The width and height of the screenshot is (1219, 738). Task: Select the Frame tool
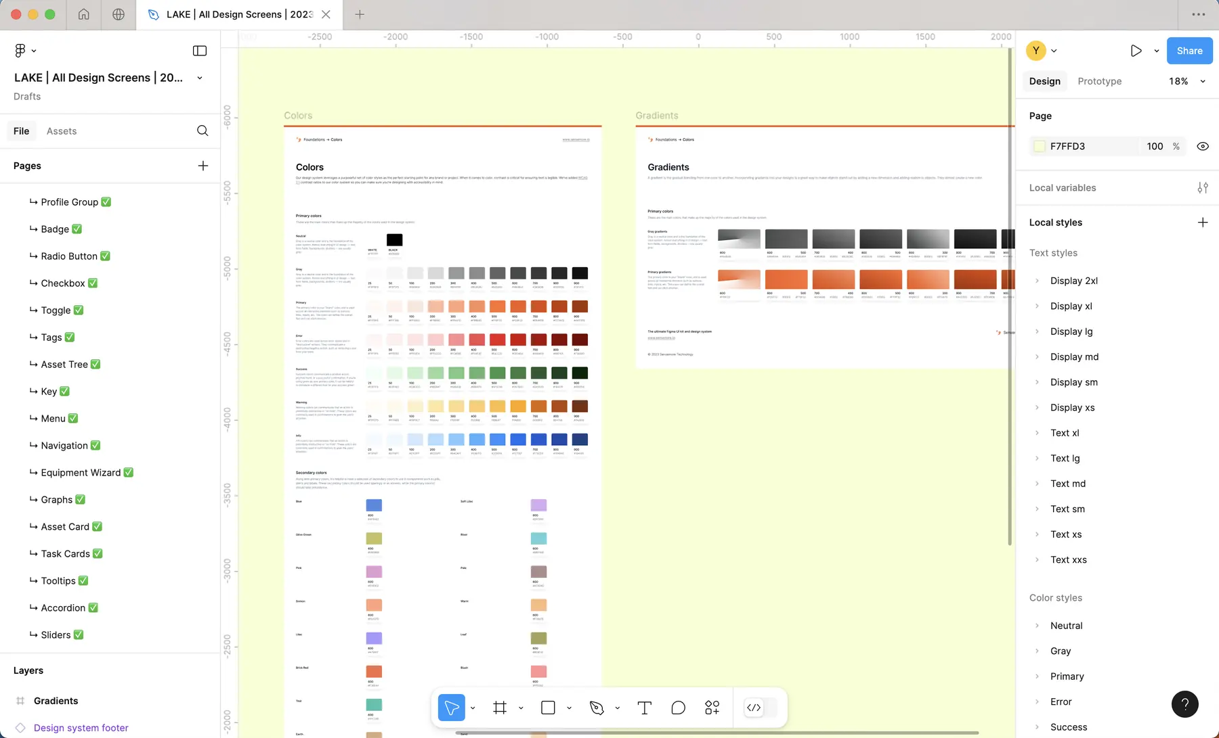[x=500, y=708]
